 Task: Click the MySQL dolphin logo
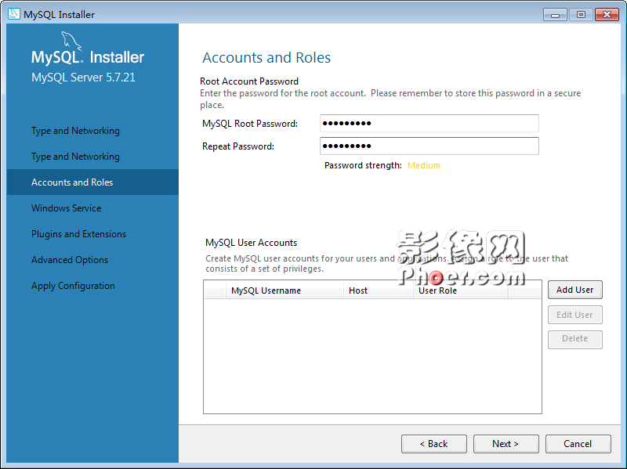[x=71, y=41]
